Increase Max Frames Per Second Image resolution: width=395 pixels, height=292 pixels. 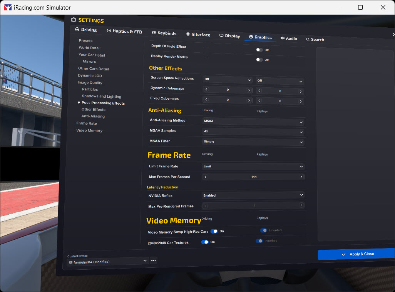[x=301, y=177]
